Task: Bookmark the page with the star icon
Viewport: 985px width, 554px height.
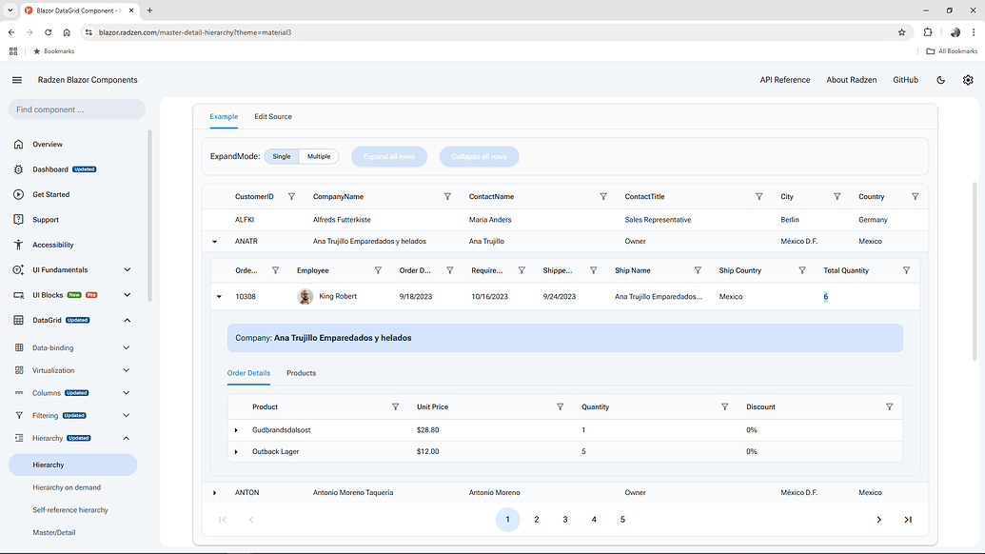Action: (901, 31)
